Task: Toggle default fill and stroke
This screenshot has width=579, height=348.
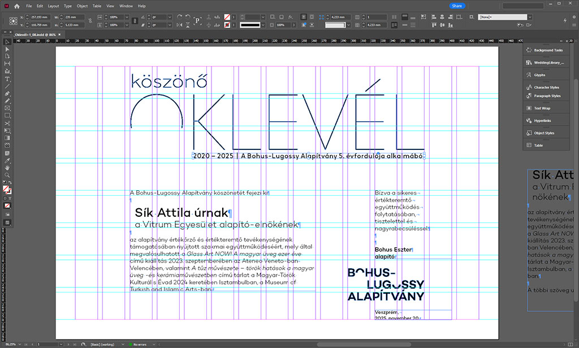Action: [x=5, y=183]
